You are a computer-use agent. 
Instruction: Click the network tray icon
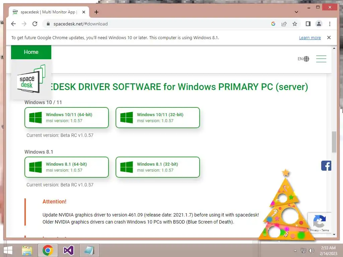pos(303,250)
